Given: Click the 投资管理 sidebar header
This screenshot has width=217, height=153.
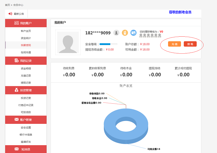Looking at the screenshot, I should pyautogui.click(x=26, y=90).
